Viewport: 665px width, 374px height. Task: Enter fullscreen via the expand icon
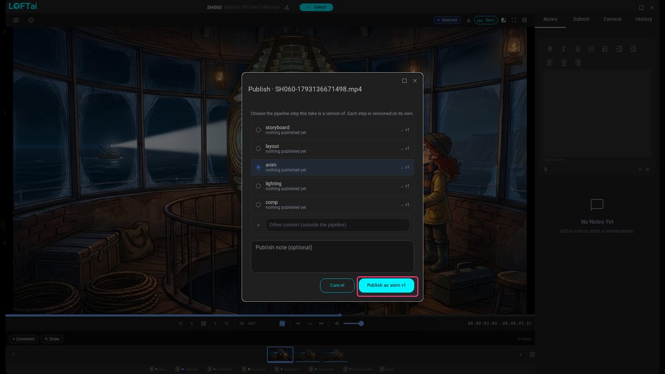[x=514, y=20]
